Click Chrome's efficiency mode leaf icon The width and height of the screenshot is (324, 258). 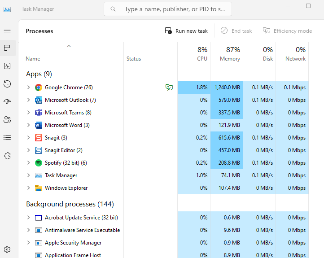click(169, 87)
